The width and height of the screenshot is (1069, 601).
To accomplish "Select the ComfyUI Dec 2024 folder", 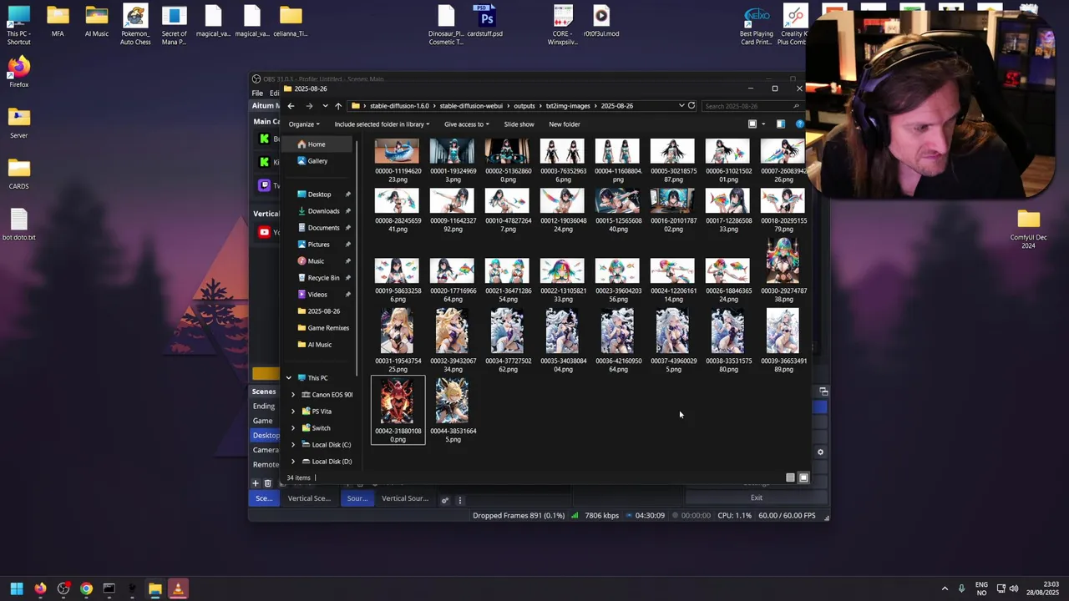I will click(x=1028, y=229).
